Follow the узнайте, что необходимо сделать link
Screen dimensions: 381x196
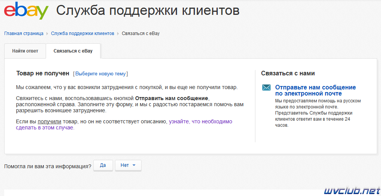tap(124, 124)
